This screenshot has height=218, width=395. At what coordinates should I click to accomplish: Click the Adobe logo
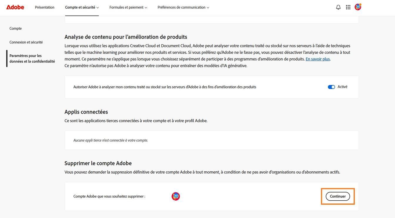(15, 7)
